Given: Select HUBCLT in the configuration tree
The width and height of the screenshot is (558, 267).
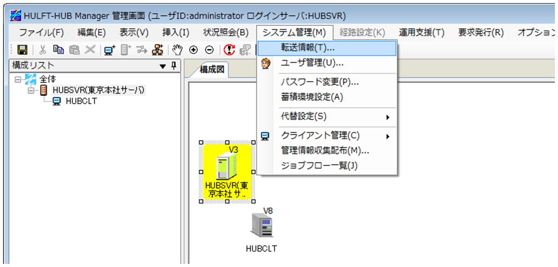Looking at the screenshot, I should pyautogui.click(x=81, y=100).
